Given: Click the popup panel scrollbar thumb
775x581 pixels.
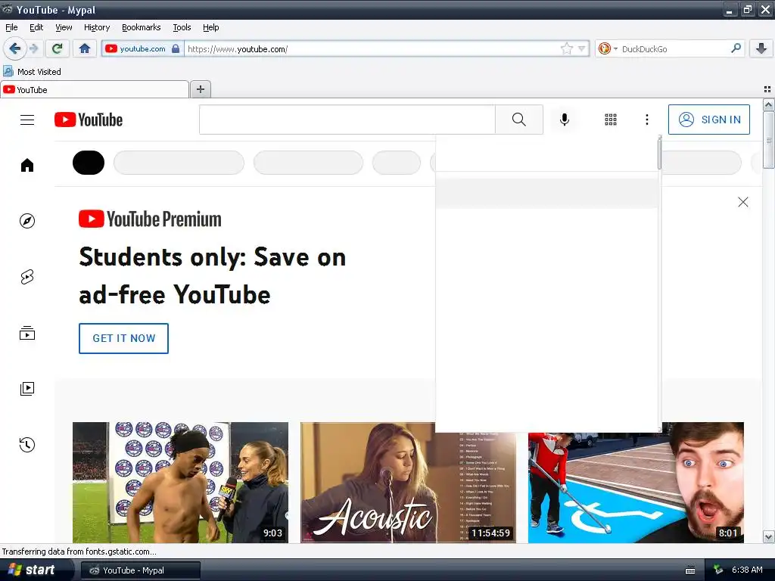Looking at the screenshot, I should pos(659,154).
